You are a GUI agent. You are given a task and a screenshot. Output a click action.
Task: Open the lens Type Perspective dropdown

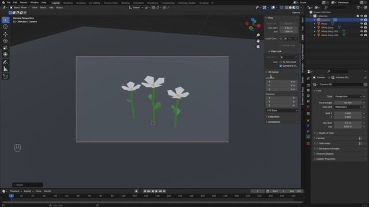click(x=348, y=97)
